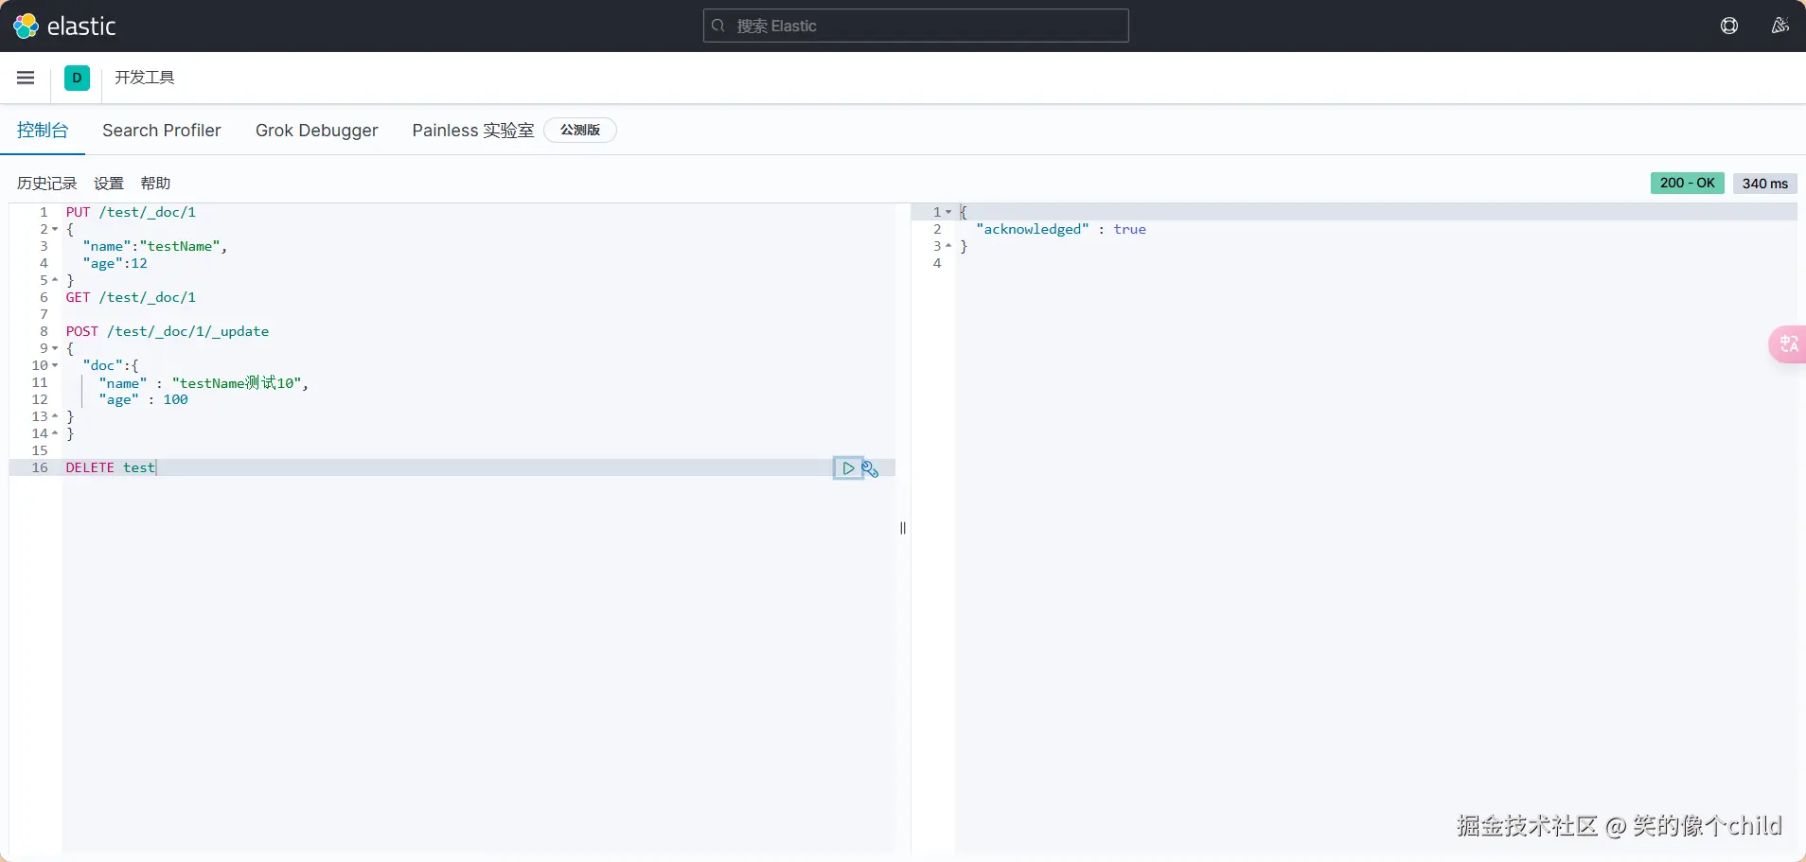
Task: Click the 开发工具 breadcrumb
Action: click(145, 78)
